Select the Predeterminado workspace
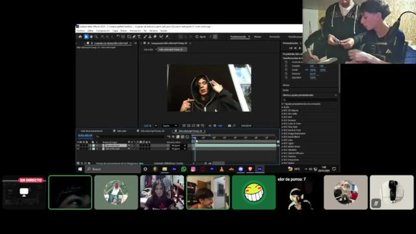Image resolution: width=416 pixels, height=234 pixels. tap(238, 37)
